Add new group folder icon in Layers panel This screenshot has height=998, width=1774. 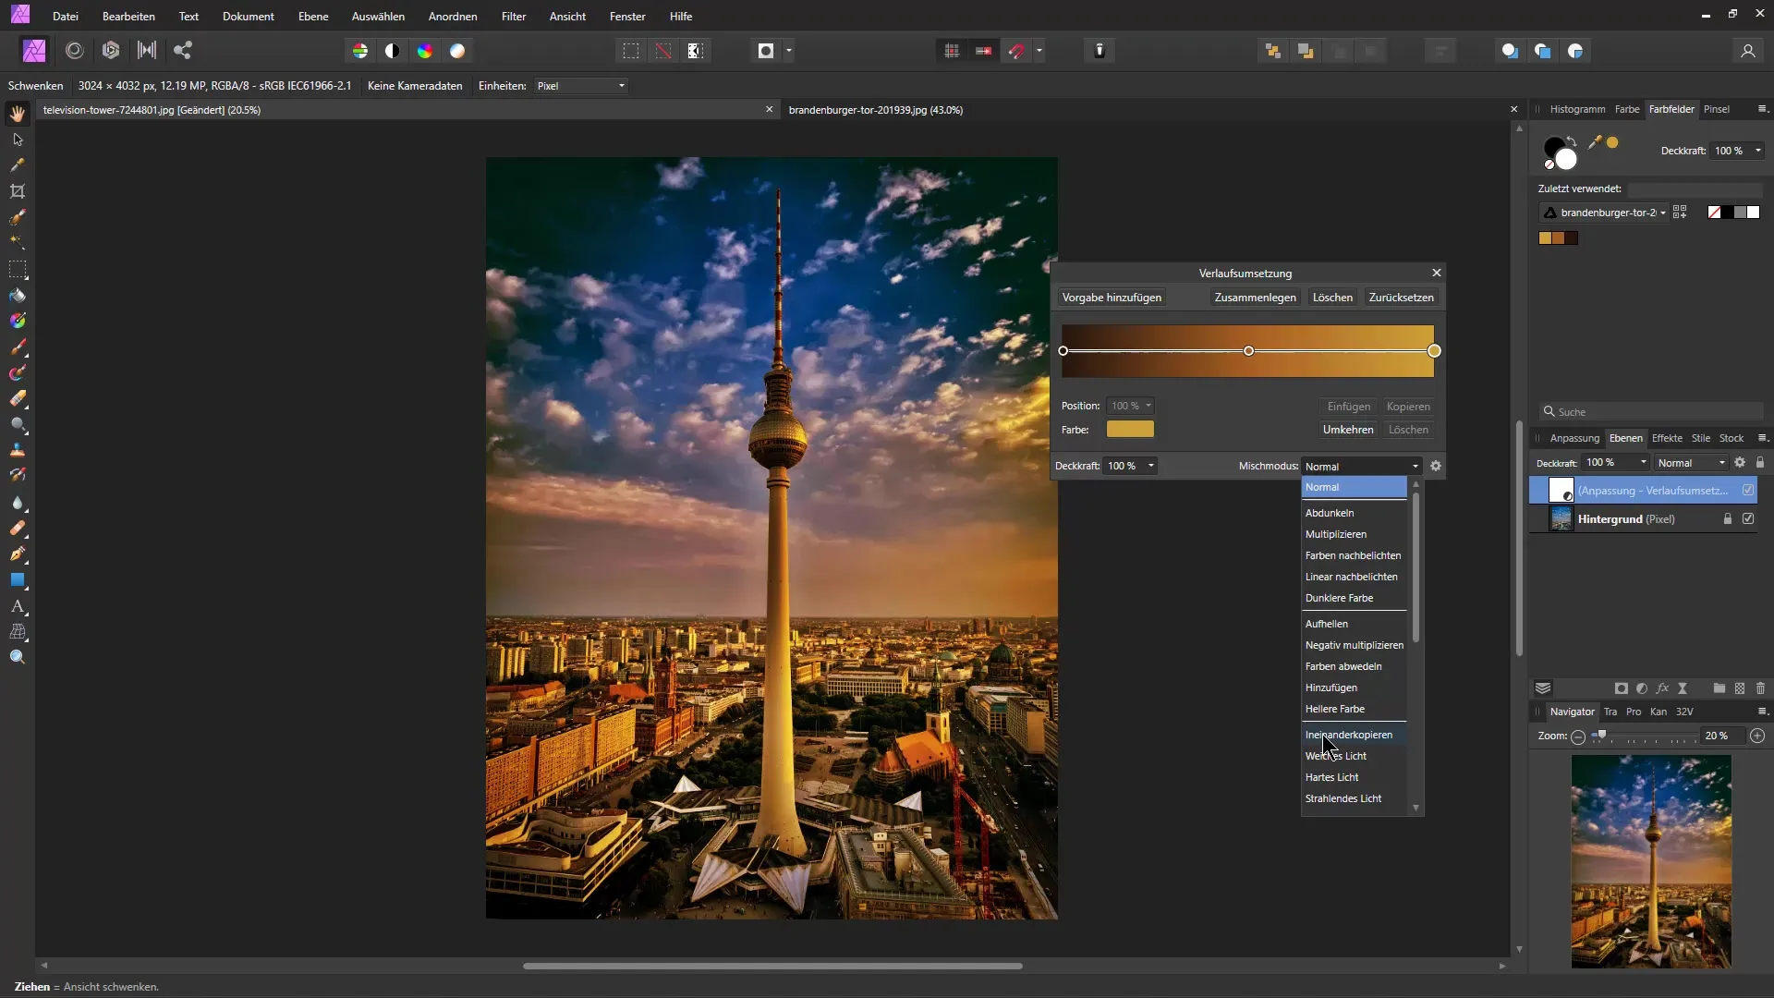(1719, 688)
